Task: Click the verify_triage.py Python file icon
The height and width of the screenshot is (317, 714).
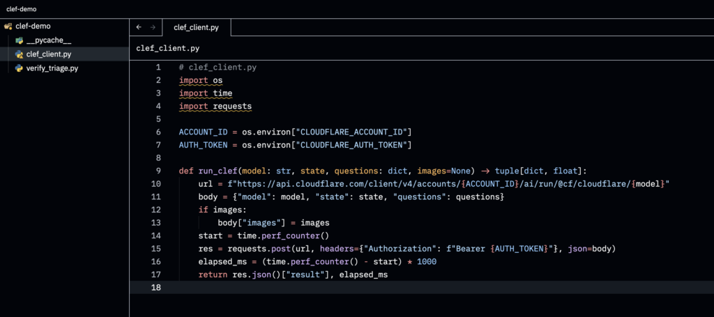Action: [19, 68]
